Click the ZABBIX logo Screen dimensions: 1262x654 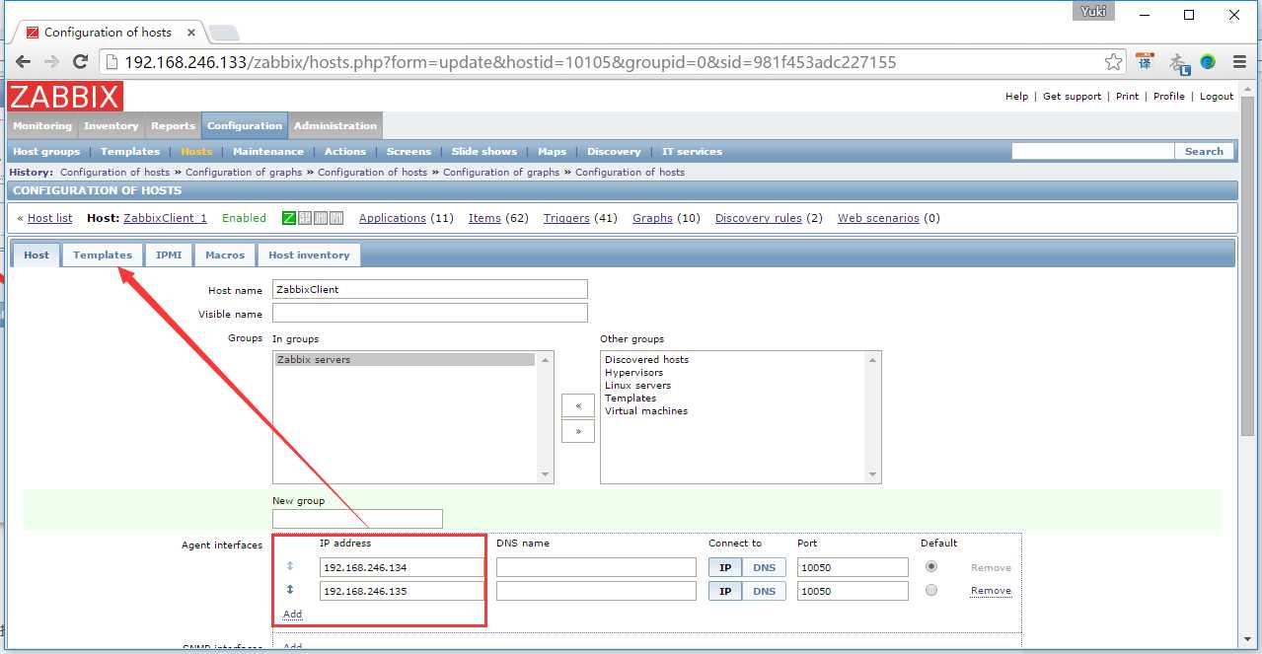[65, 97]
